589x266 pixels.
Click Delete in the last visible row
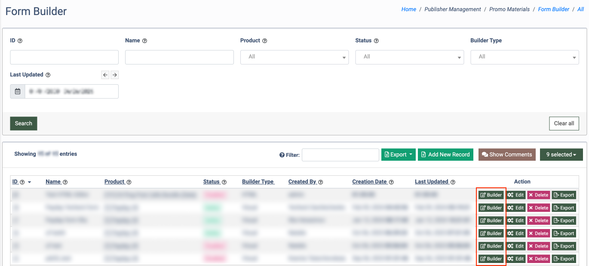pos(539,259)
